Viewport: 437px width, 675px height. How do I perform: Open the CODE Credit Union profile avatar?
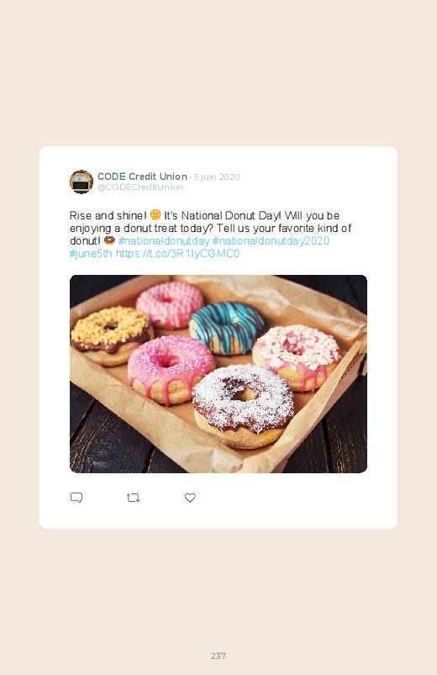(x=82, y=182)
